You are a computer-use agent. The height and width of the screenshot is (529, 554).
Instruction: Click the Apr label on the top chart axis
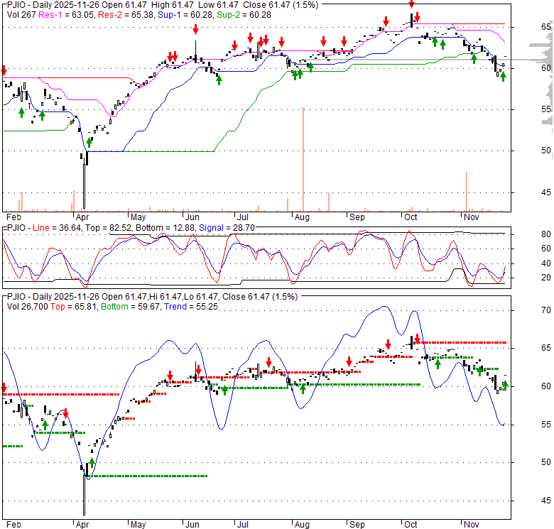click(x=82, y=217)
